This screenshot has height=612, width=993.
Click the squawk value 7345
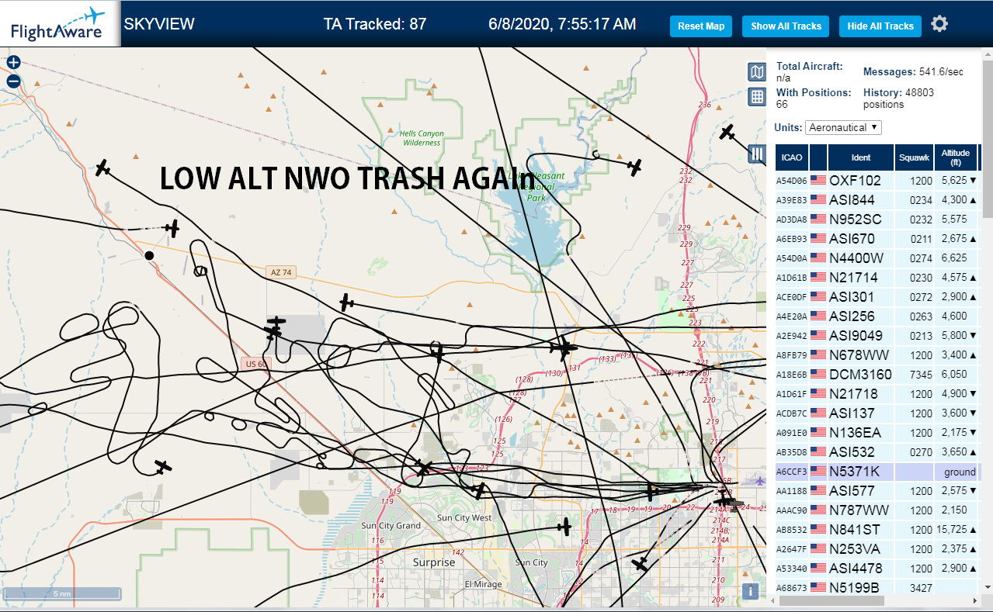pos(921,375)
